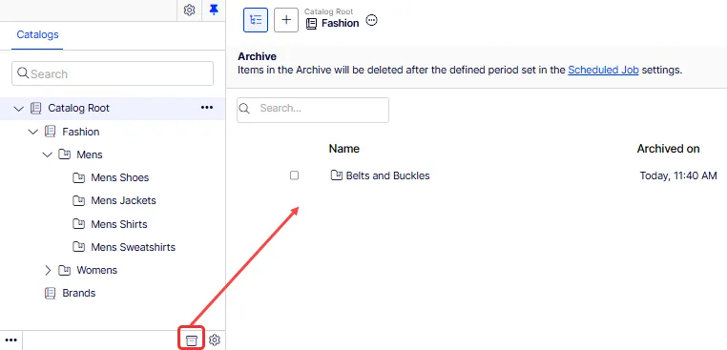Screen dimensions: 727x350
Task: Open the bottom-left more options menu
Action: pyautogui.click(x=10, y=340)
